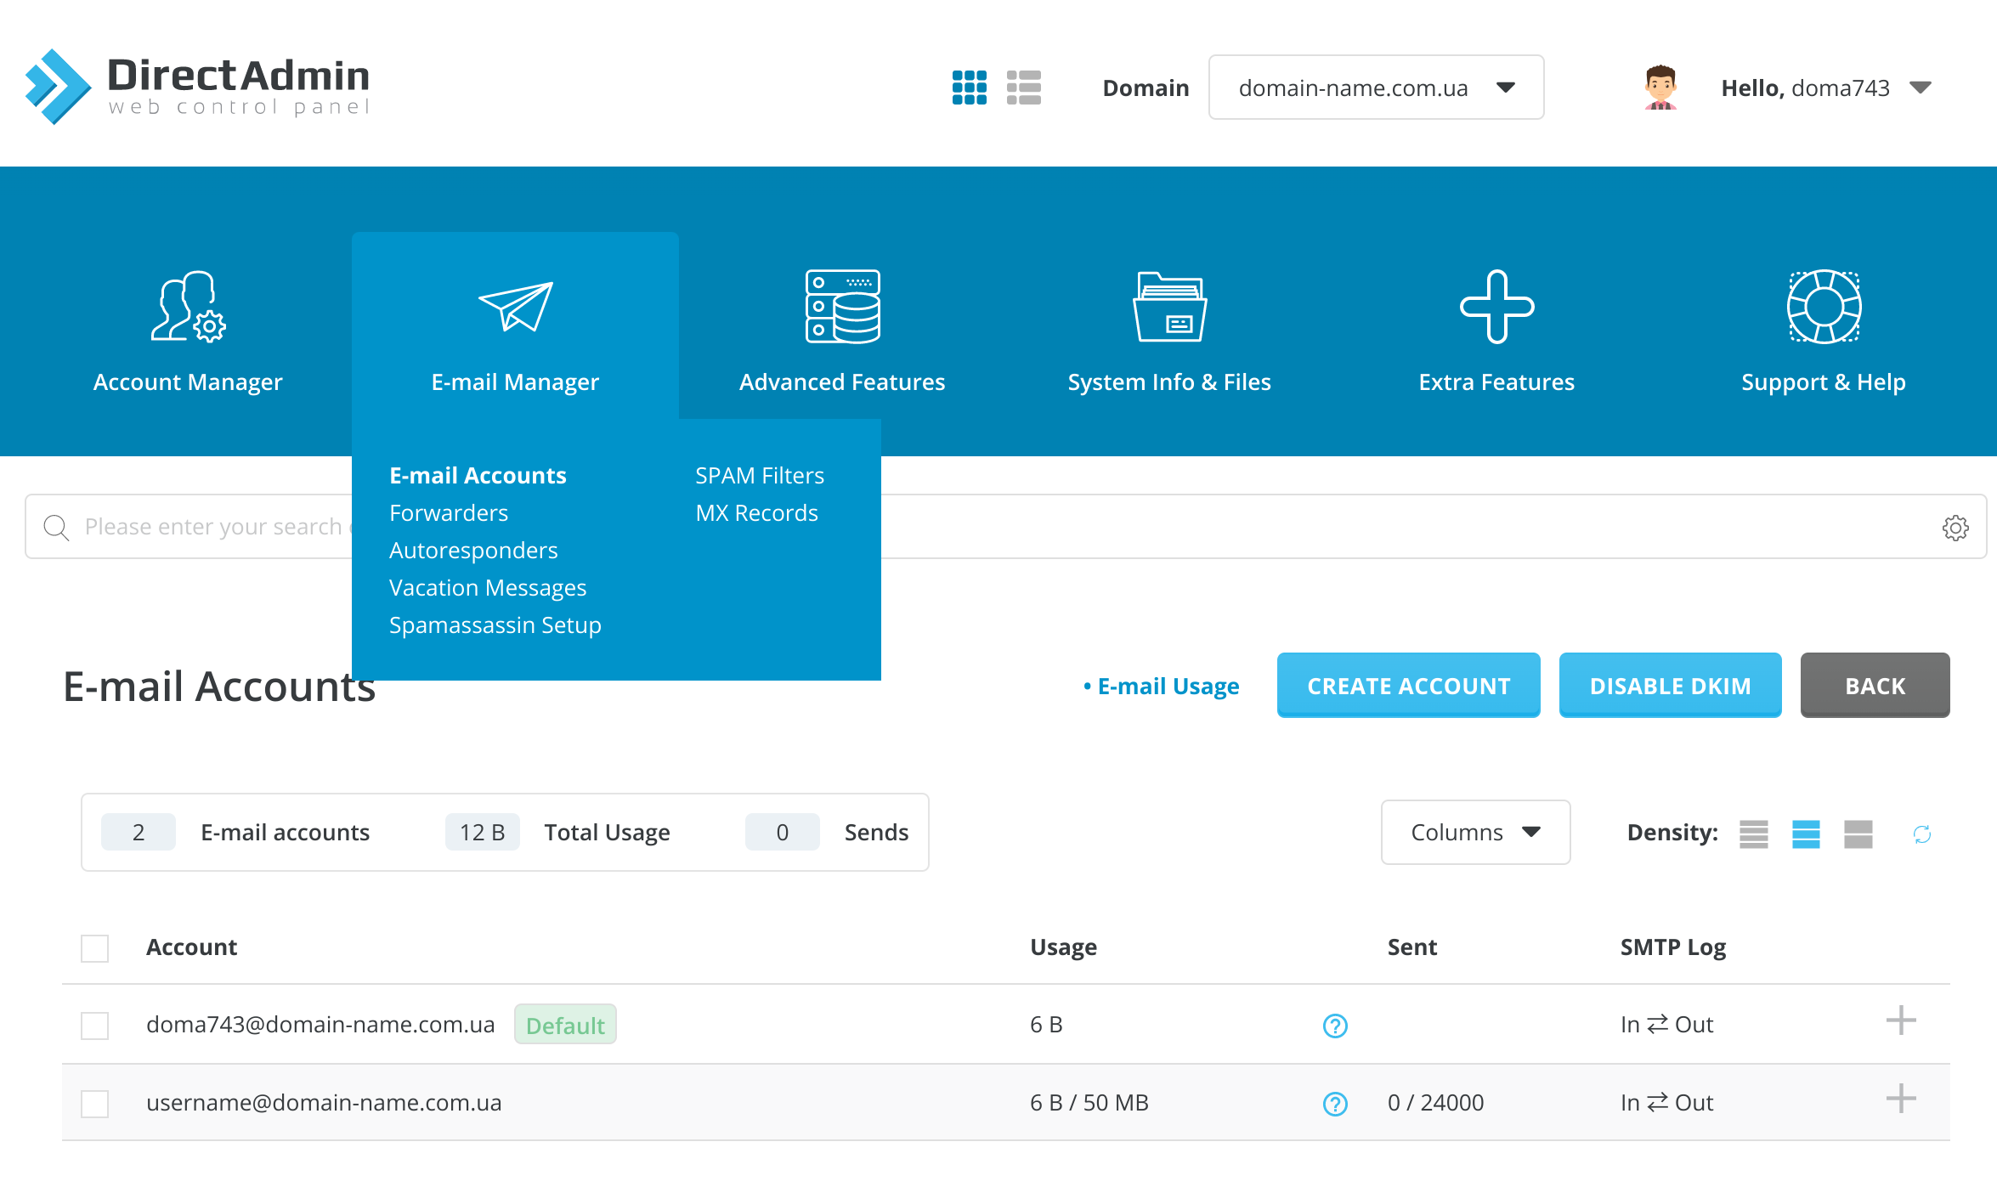The height and width of the screenshot is (1204, 1997).
Task: Click the search settings gear icon
Action: click(x=1955, y=528)
